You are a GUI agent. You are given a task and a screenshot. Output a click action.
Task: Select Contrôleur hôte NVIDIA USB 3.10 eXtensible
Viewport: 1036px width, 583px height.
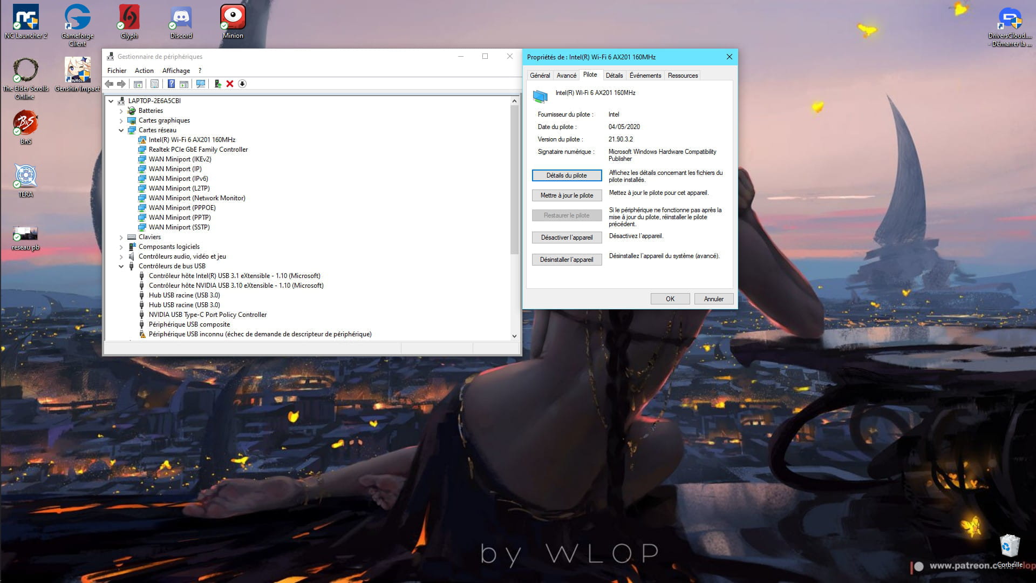point(236,286)
